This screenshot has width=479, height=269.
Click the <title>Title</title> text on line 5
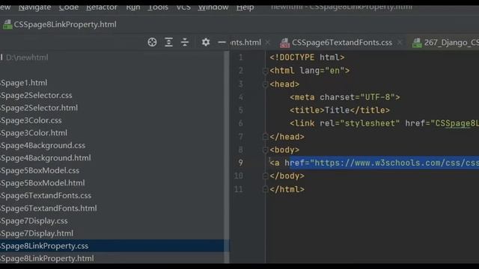(x=340, y=110)
